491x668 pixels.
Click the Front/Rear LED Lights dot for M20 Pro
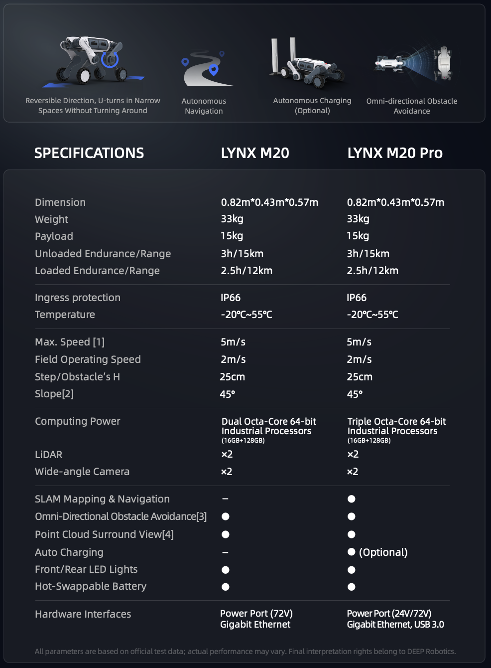click(352, 570)
